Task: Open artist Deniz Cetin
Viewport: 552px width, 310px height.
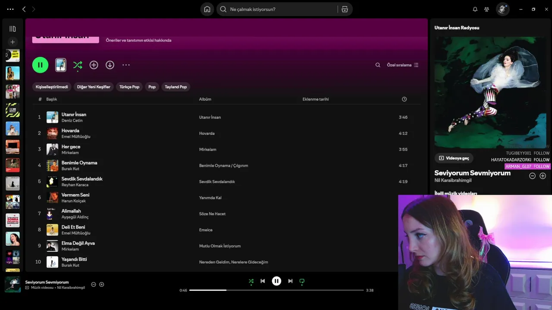Action: click(72, 121)
